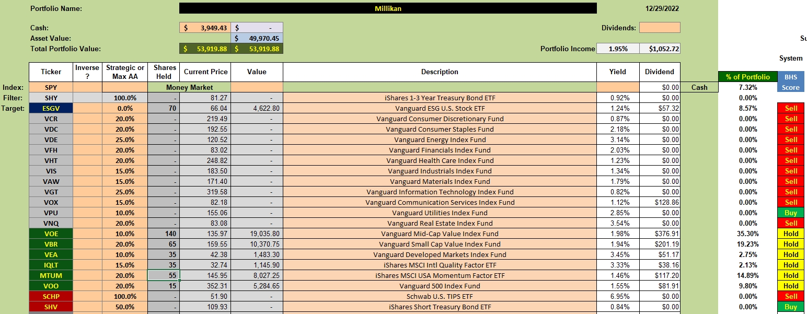Screen dimensions: 807x314
Task: Click VDE Strategic AA 25.0%
Action: [125, 139]
